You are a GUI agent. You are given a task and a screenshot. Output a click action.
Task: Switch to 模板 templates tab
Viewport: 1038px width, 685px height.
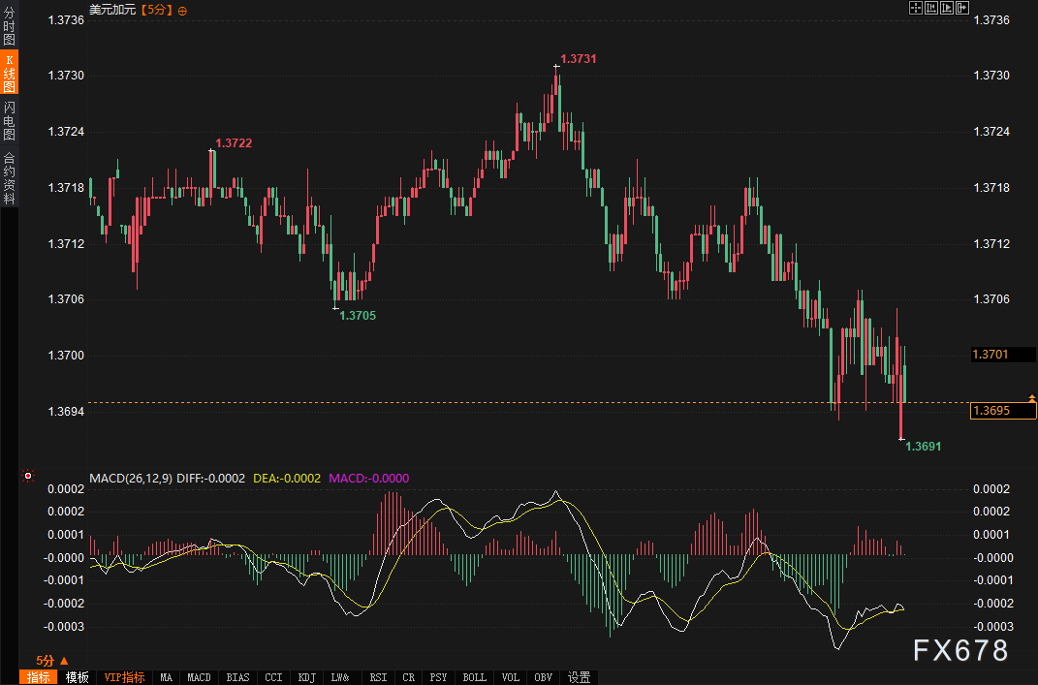tap(78, 677)
